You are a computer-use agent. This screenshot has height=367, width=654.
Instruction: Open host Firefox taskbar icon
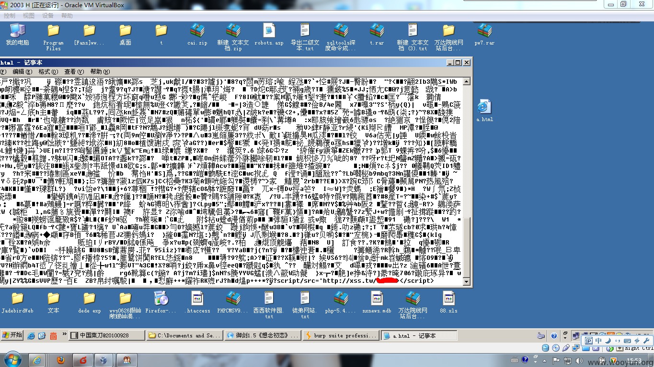coord(60,359)
